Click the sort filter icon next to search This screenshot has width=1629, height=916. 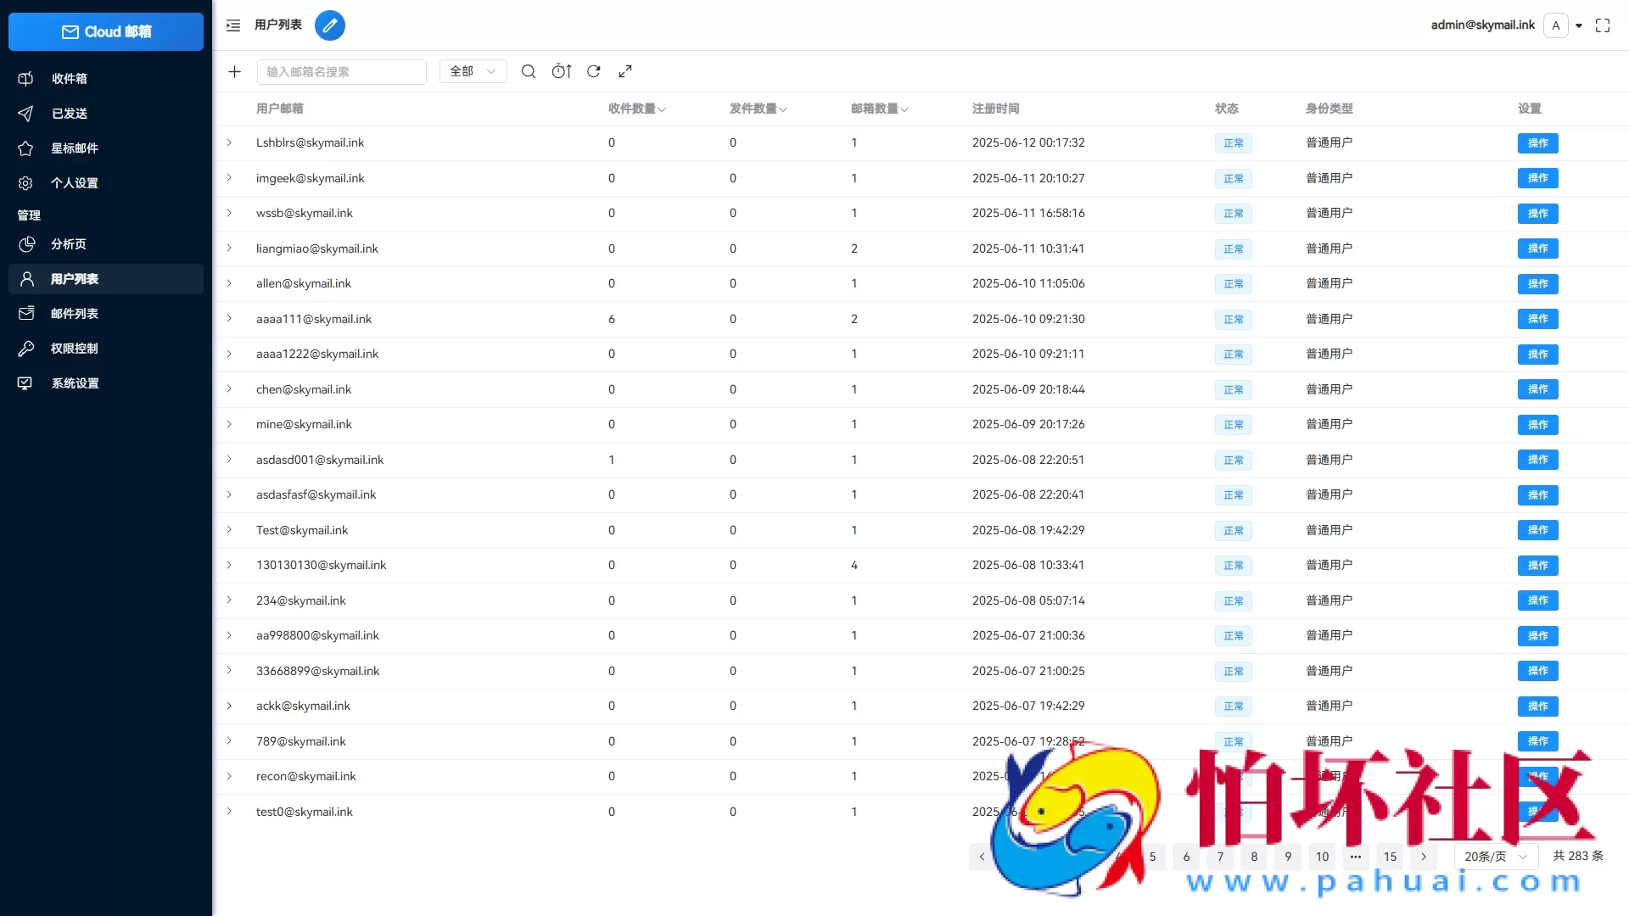tap(561, 71)
